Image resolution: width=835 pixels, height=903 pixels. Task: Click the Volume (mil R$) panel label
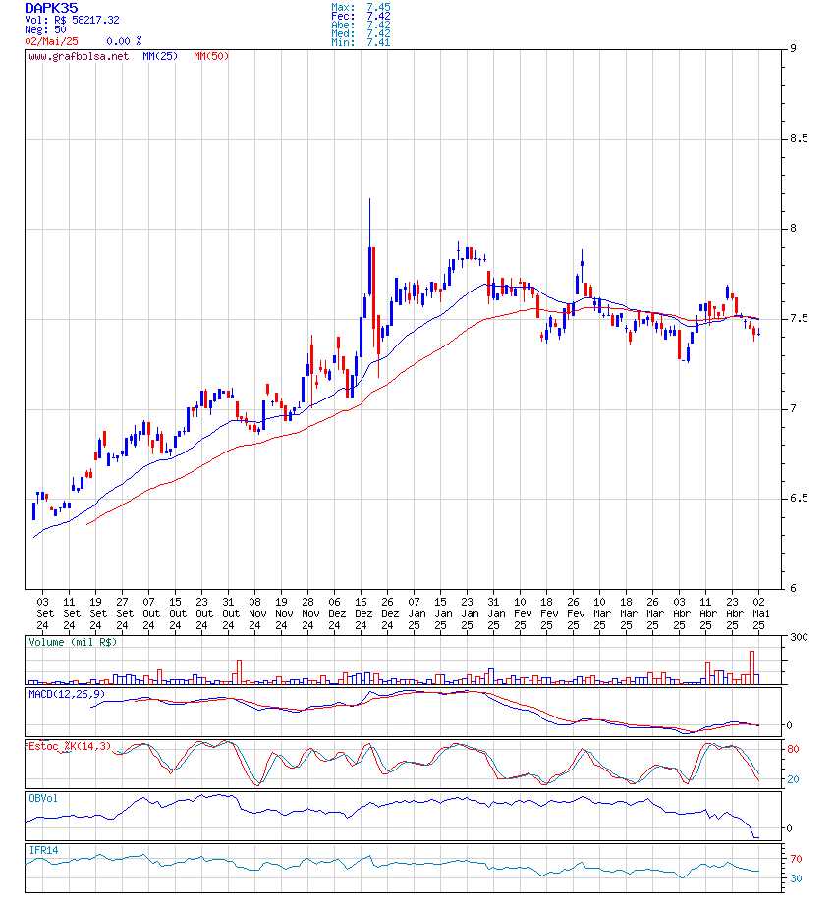tap(73, 643)
